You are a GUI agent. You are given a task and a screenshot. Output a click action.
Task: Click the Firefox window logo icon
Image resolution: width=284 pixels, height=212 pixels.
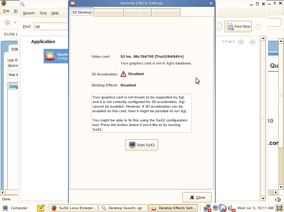point(4,3)
